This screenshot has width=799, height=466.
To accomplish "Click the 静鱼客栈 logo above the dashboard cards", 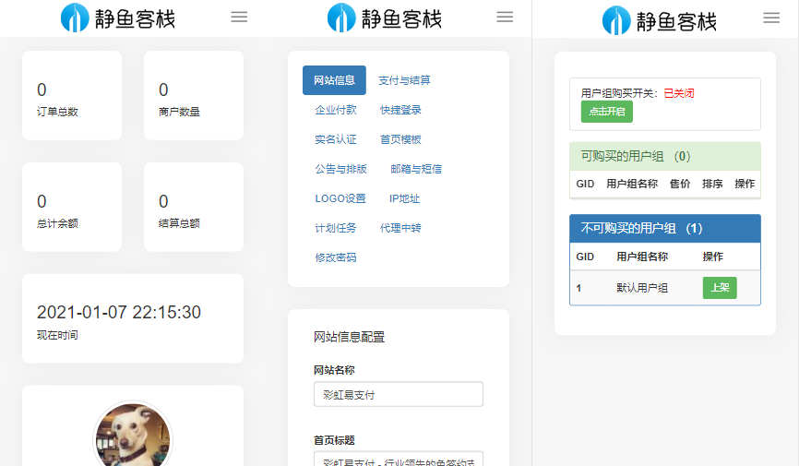I will (118, 18).
